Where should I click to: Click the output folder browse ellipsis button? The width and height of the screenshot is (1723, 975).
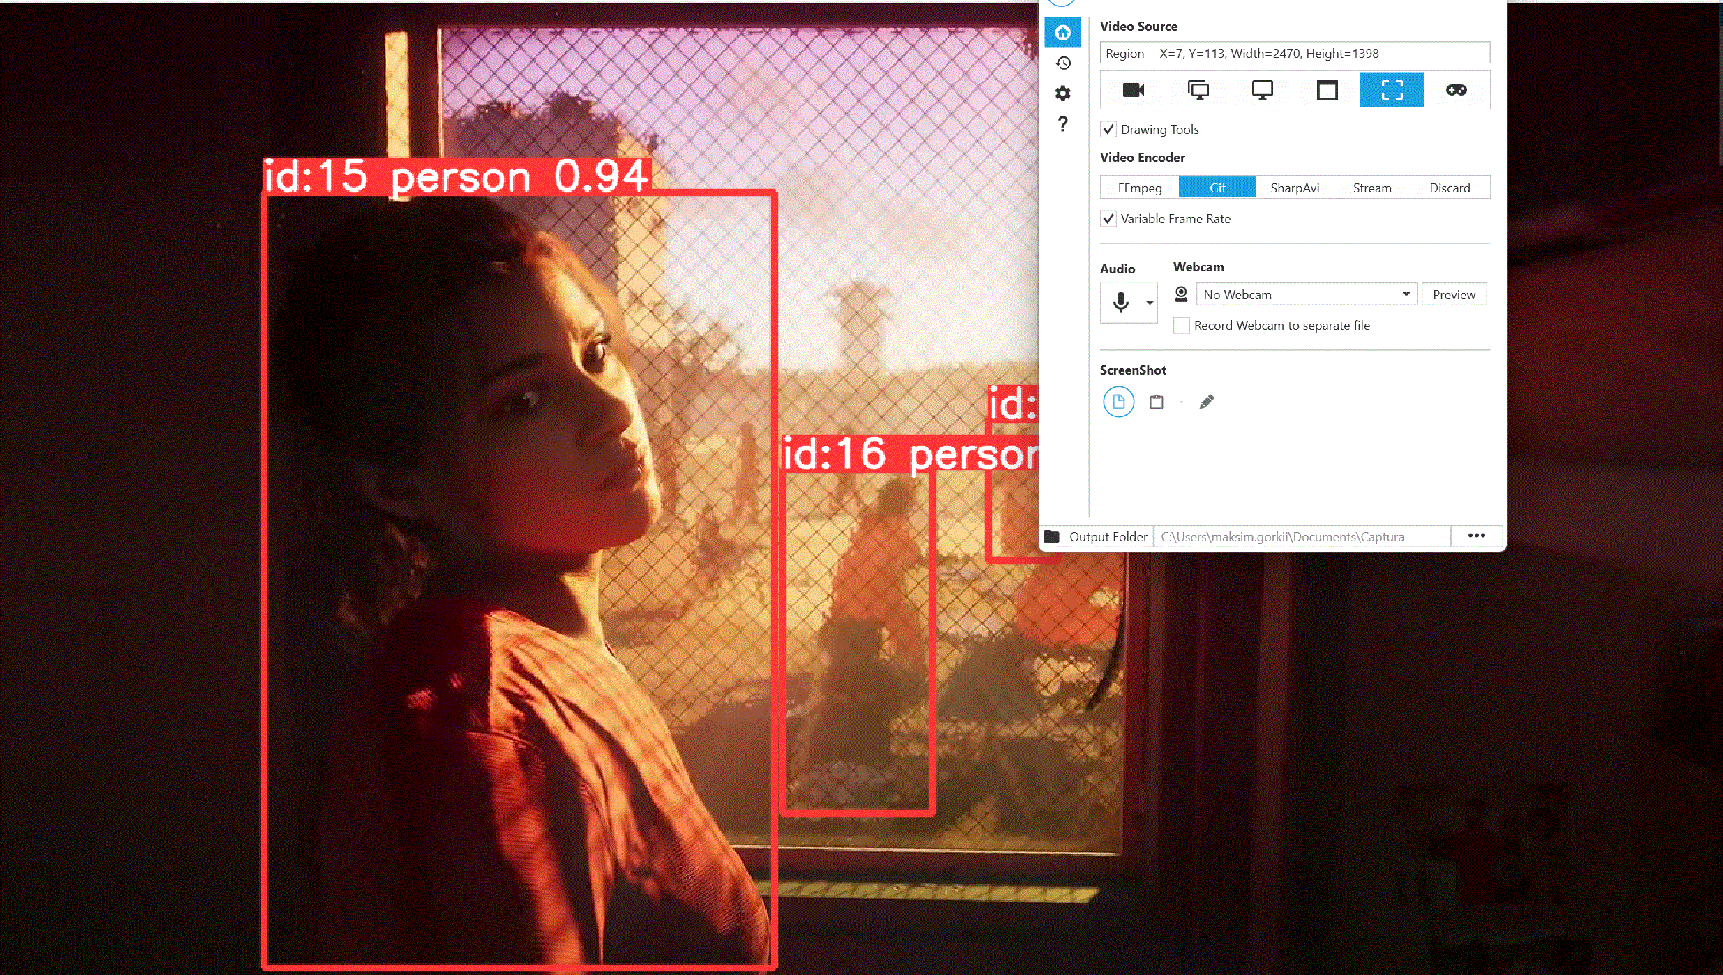tap(1477, 536)
